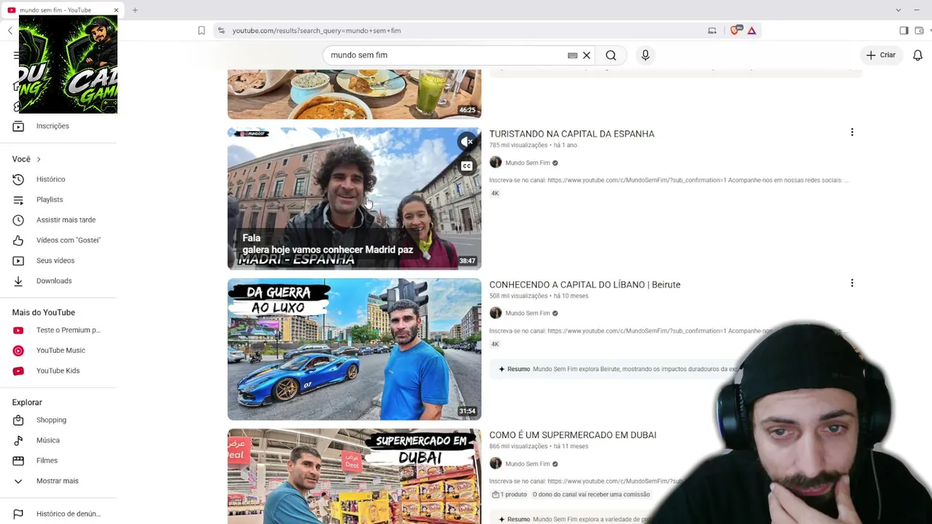Open 'TURISTANDO NA CAPITAL DA ESPANHA' title
This screenshot has height=524, width=932.
click(x=572, y=134)
